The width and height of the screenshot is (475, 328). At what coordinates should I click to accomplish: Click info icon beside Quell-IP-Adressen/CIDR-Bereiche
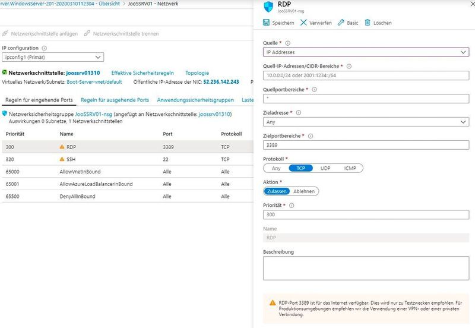(349, 66)
